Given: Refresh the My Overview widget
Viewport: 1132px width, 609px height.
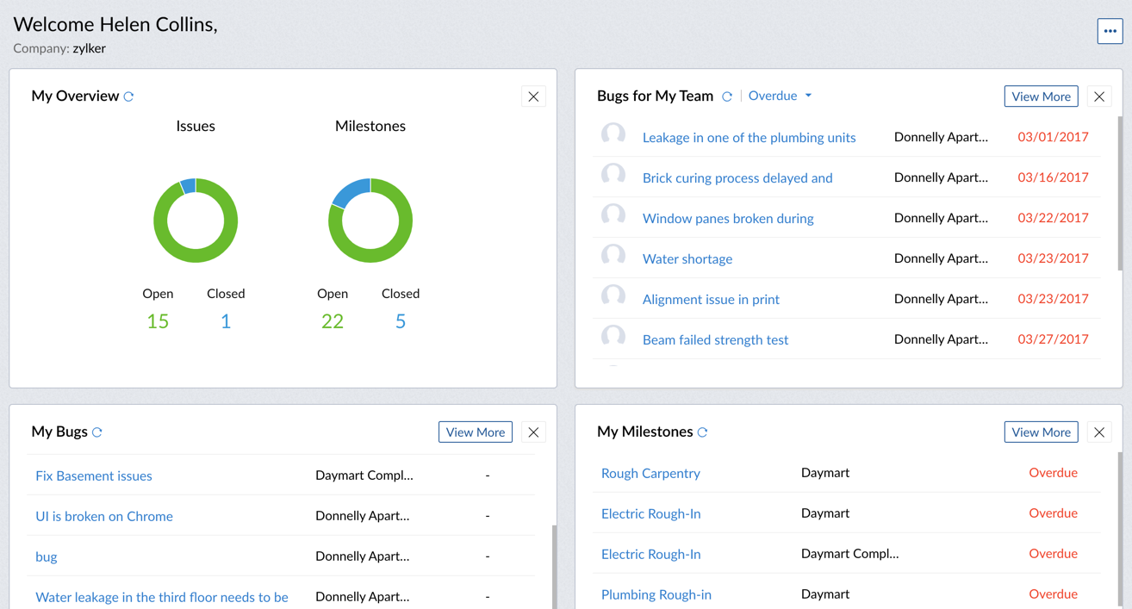Looking at the screenshot, I should (x=129, y=96).
